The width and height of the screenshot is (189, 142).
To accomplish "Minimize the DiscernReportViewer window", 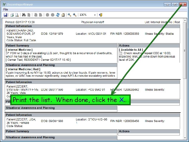I will (167, 4).
